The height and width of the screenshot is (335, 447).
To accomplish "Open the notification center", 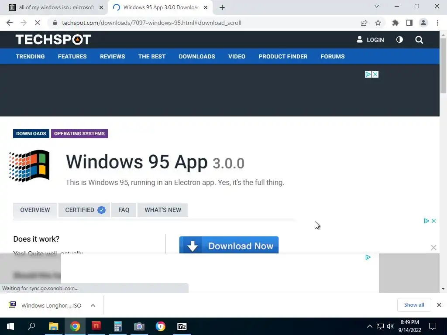I will pos(433,326).
